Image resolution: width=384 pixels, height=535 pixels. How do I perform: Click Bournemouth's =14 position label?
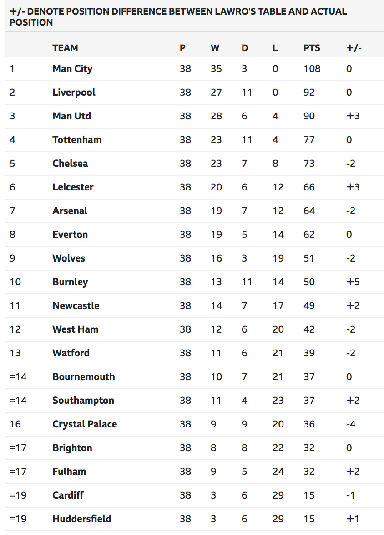click(18, 377)
